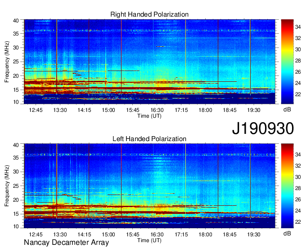Image resolution: width=306 pixels, height=248 pixels.
Task: Click the 10 MHz tick on Left Handed plot
Action: click(x=16, y=226)
